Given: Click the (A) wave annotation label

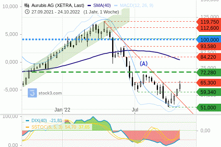Looking at the screenshot, I should [x=144, y=64].
